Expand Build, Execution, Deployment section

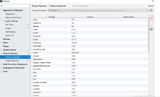1,64
